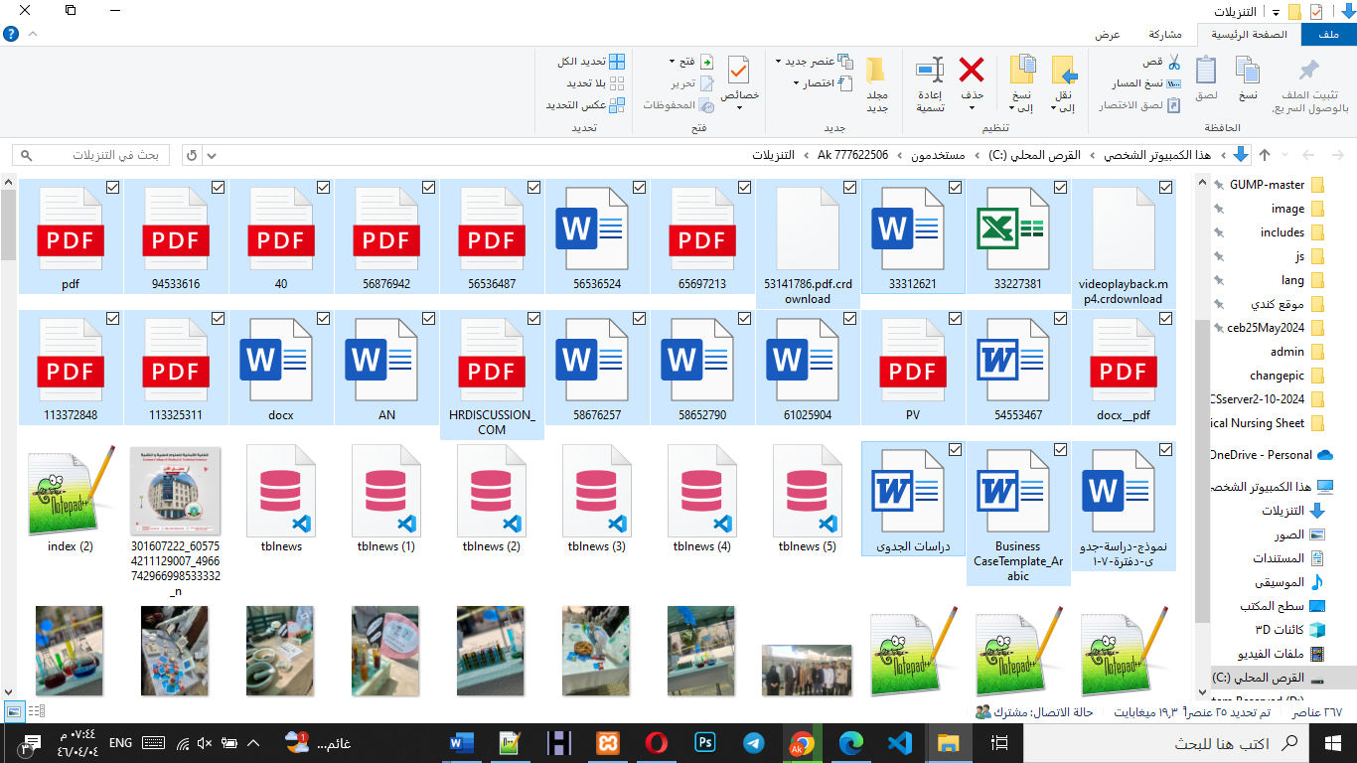Uncheck the checkbox of file 56536524
The image size is (1357, 763).
point(639,187)
